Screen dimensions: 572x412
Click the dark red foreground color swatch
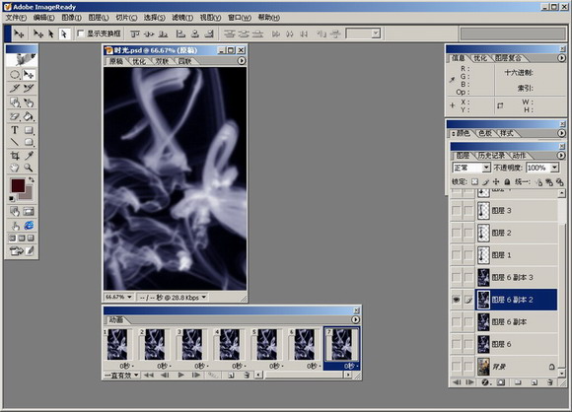(x=18, y=185)
